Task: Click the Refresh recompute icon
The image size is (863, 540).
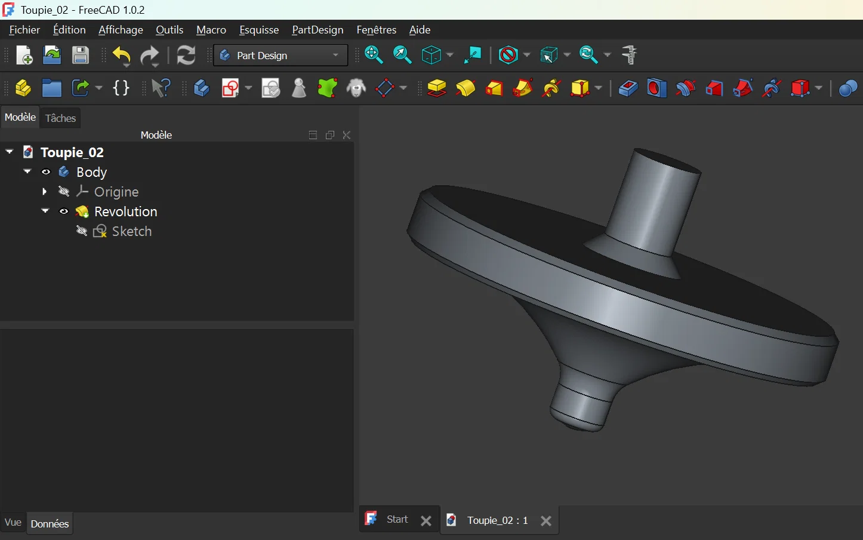Action: (186, 56)
